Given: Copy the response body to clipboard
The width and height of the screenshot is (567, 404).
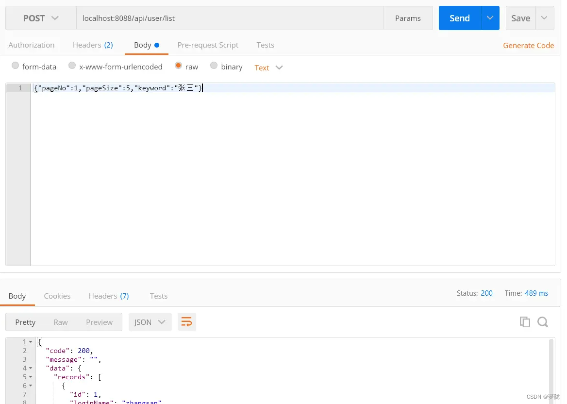Looking at the screenshot, I should 525,321.
